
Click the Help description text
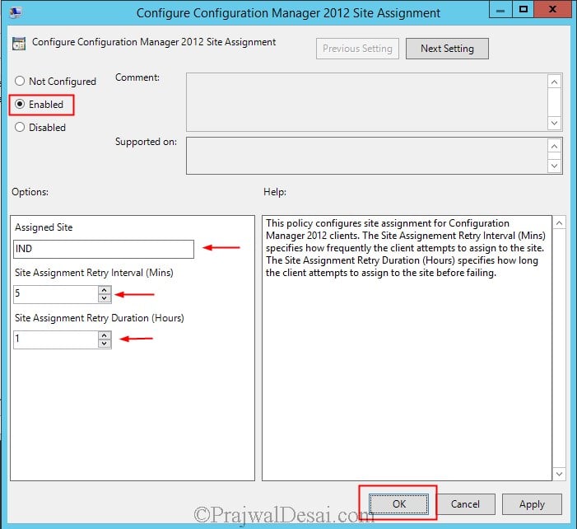[406, 248]
